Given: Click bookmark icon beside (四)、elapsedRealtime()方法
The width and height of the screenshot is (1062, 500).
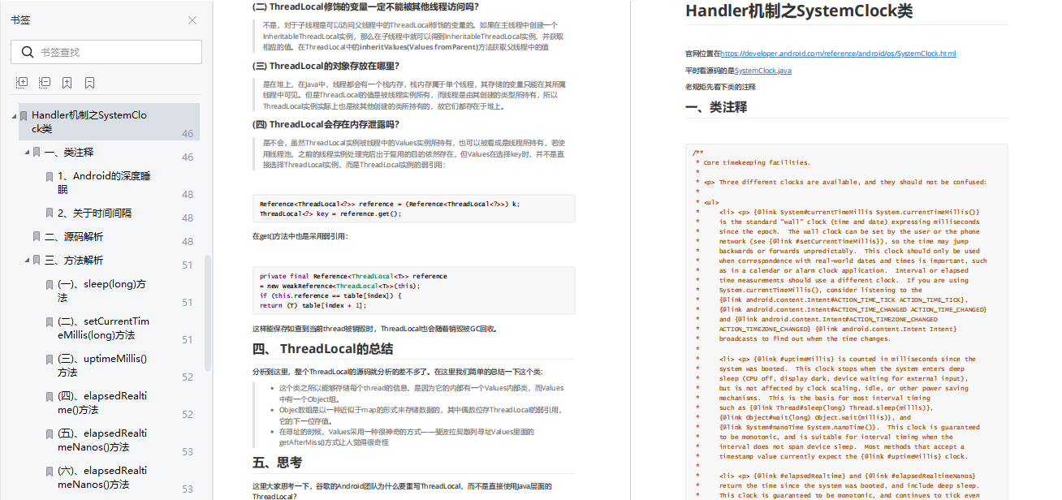Looking at the screenshot, I should 50,397.
